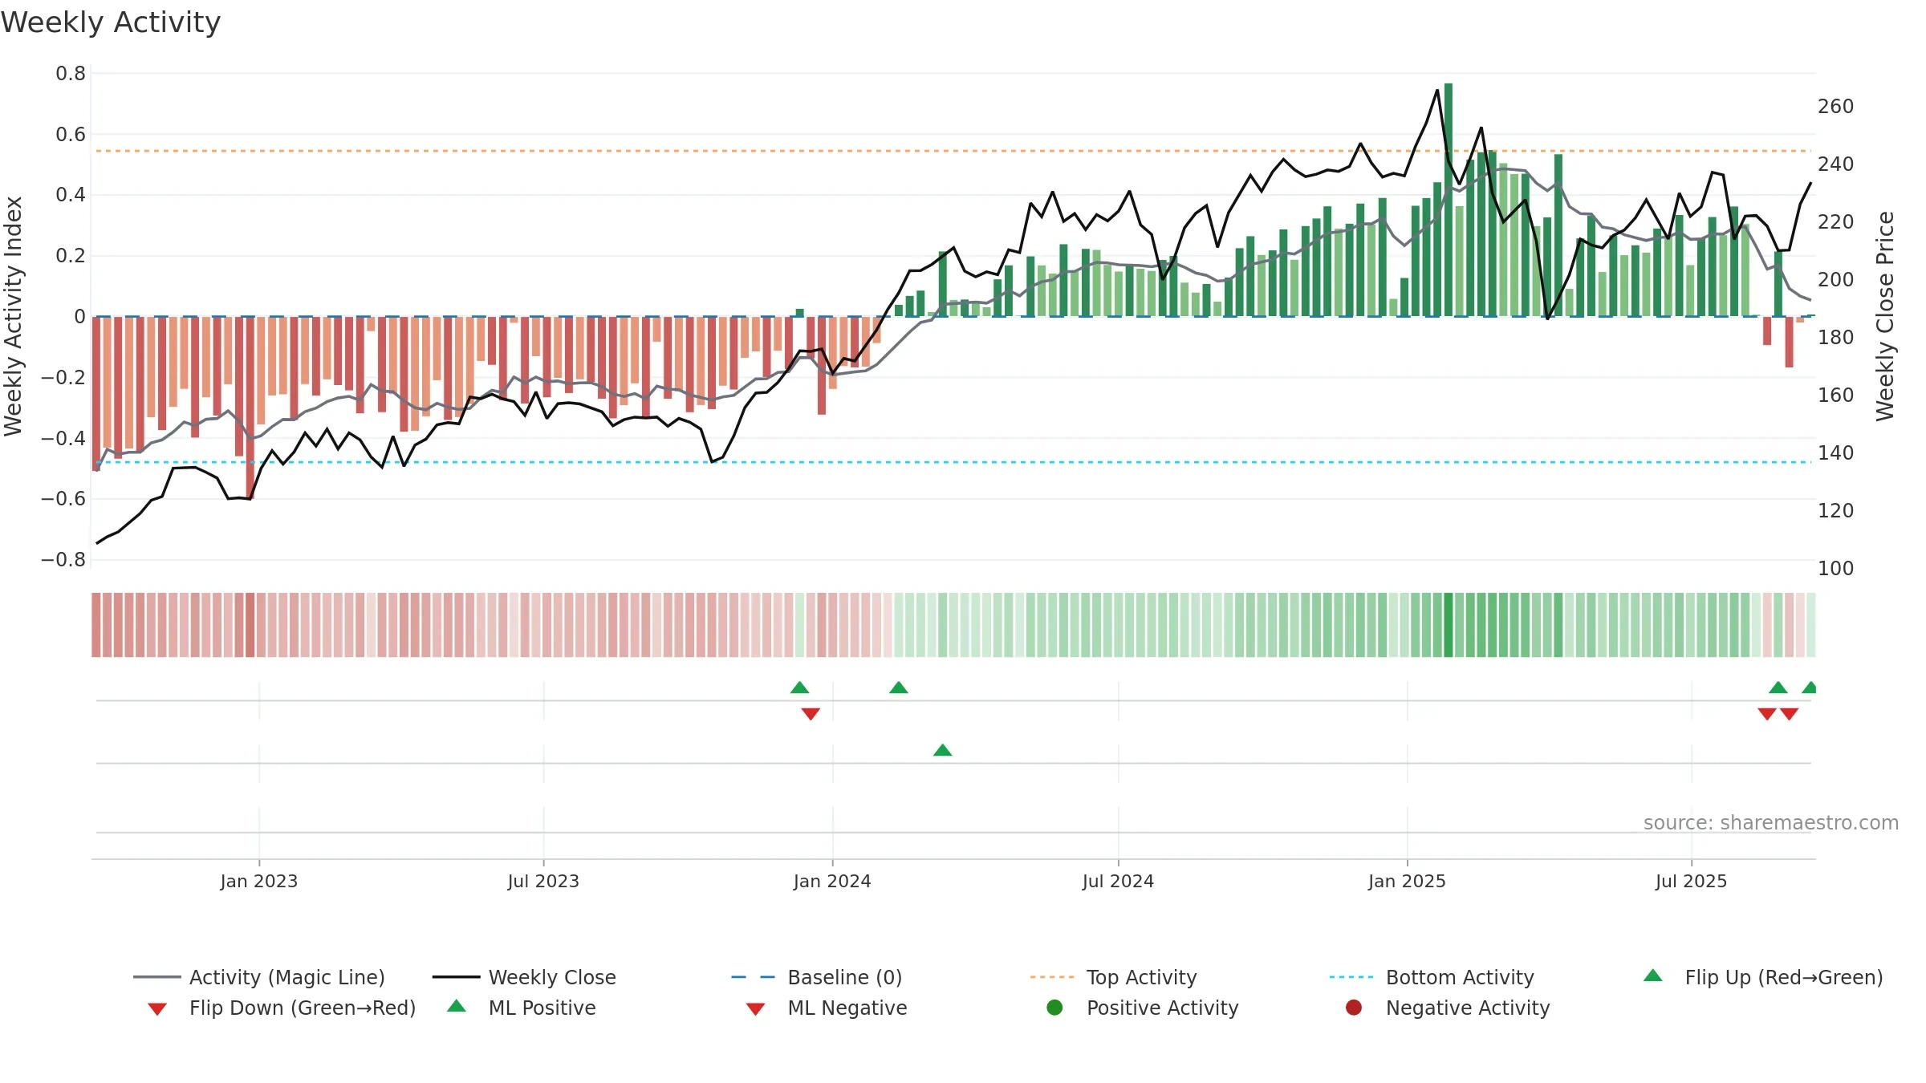Click the green ML Positive legend triangle
This screenshot has height=1083, width=1926.
coord(457,1006)
